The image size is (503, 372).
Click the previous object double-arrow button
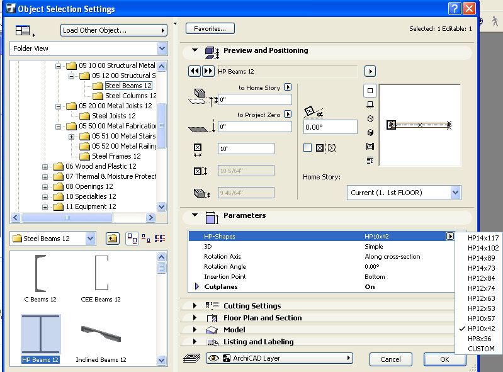pos(195,71)
